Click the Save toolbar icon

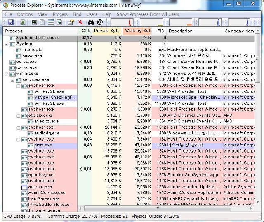click(x=11, y=22)
